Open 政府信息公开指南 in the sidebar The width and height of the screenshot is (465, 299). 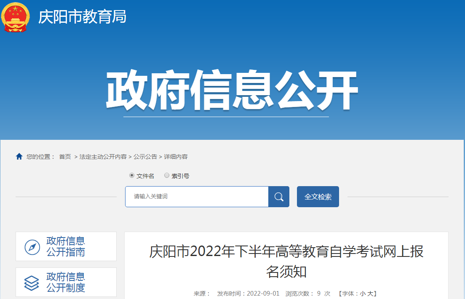(x=66, y=246)
